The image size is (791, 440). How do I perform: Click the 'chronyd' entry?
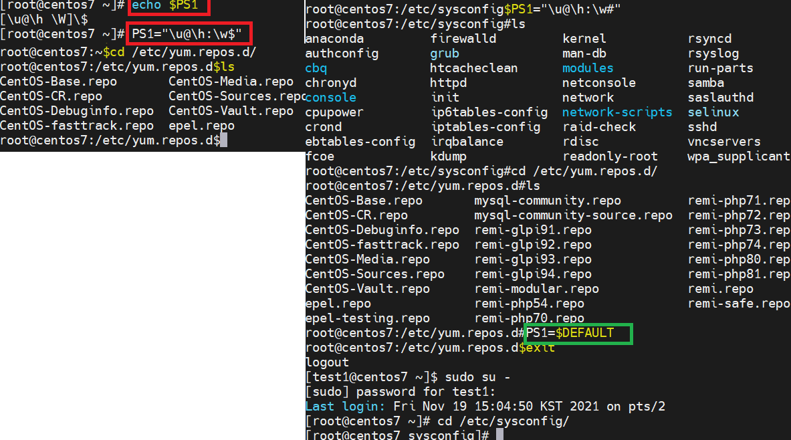[331, 82]
